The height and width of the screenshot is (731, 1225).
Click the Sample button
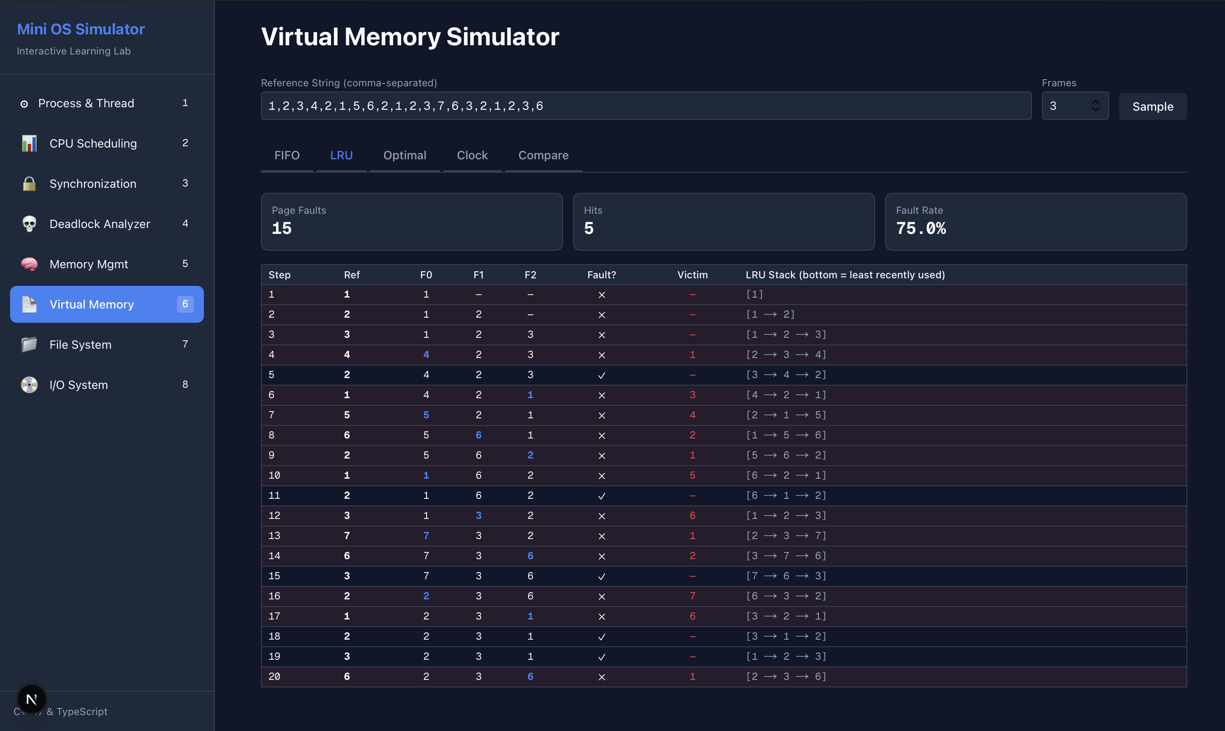click(1152, 106)
